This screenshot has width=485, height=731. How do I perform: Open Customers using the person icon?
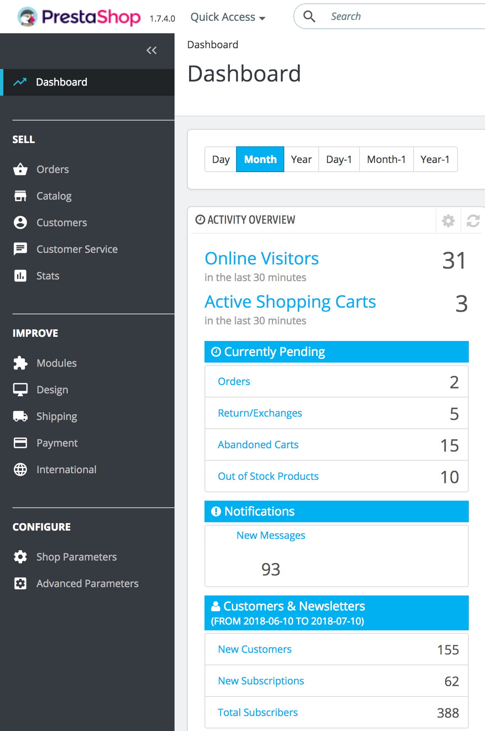click(x=20, y=222)
